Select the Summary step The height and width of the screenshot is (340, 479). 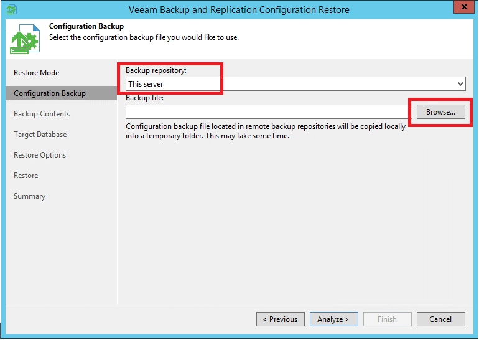[x=30, y=196]
